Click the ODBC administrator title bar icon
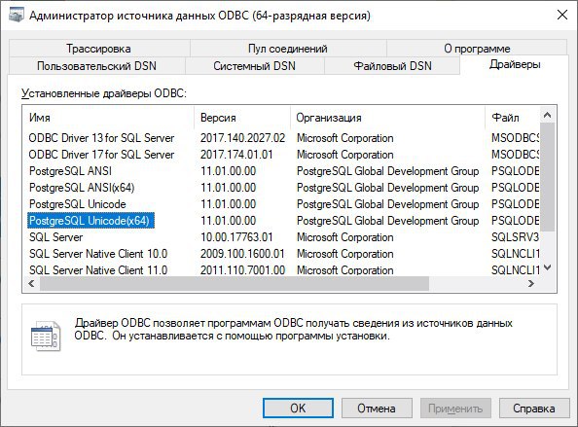The height and width of the screenshot is (427, 578). pos(16,16)
